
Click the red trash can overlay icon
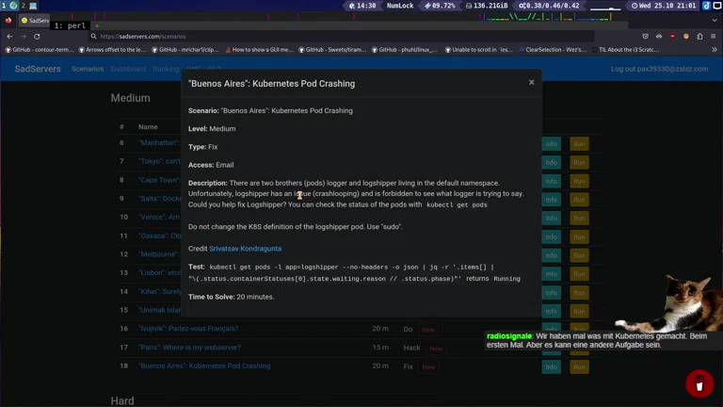[699, 383]
